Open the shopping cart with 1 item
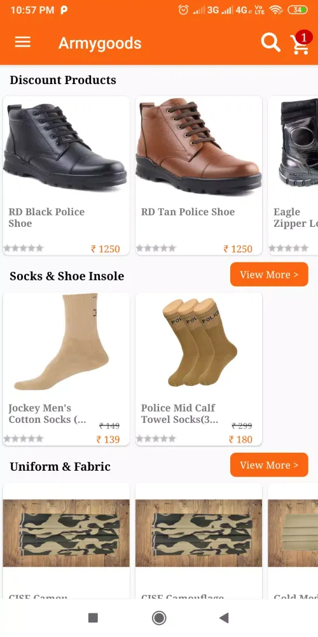 (301, 42)
